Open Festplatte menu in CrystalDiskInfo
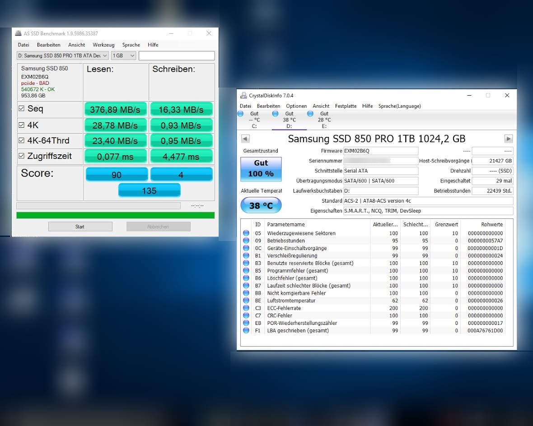The image size is (533, 426). pyautogui.click(x=346, y=106)
